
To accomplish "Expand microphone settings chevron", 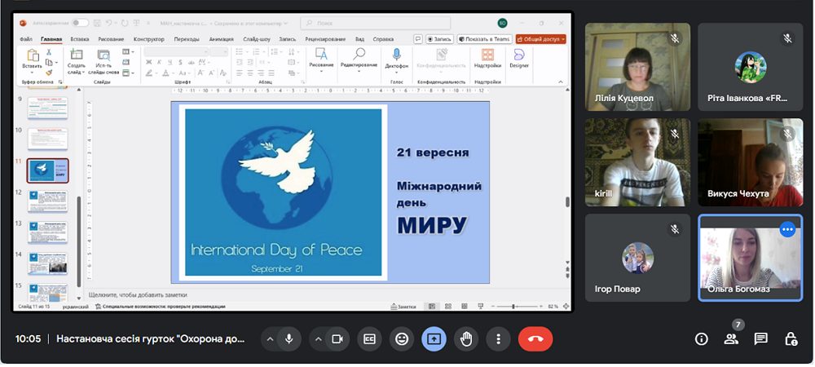I will [270, 339].
